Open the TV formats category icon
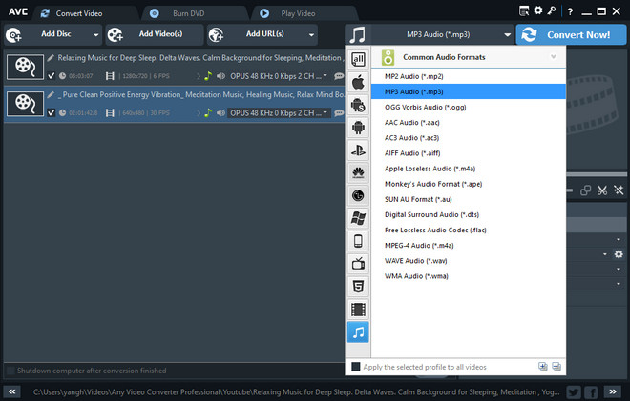Viewport: 630px width, 401px height. [358, 264]
